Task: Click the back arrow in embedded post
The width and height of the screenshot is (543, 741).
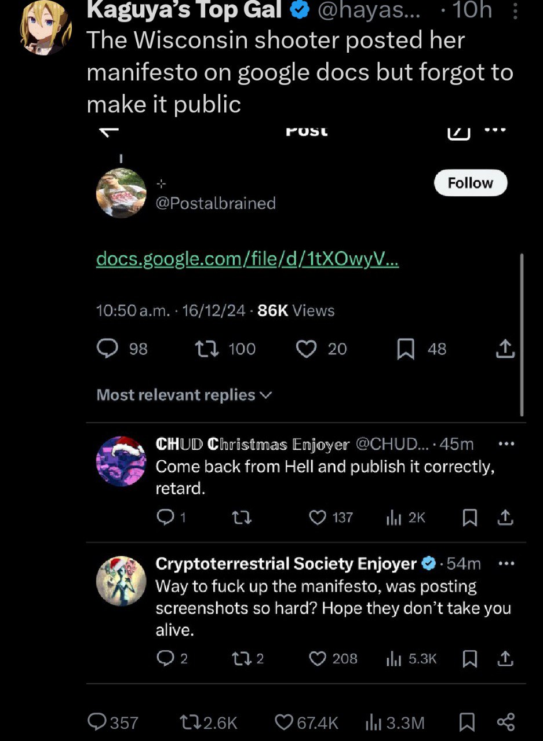Action: 109,131
